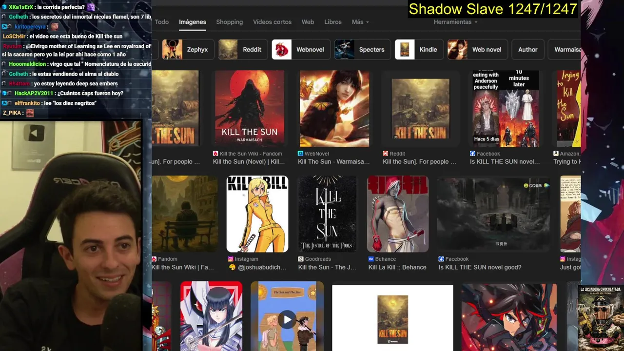Screen dimensions: 624x351
Task: Click the Behance source favicon
Action: coord(371,259)
